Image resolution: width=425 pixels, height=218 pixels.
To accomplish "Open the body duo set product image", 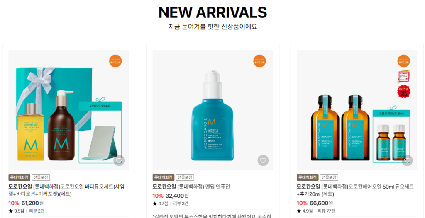I will point(68,110).
